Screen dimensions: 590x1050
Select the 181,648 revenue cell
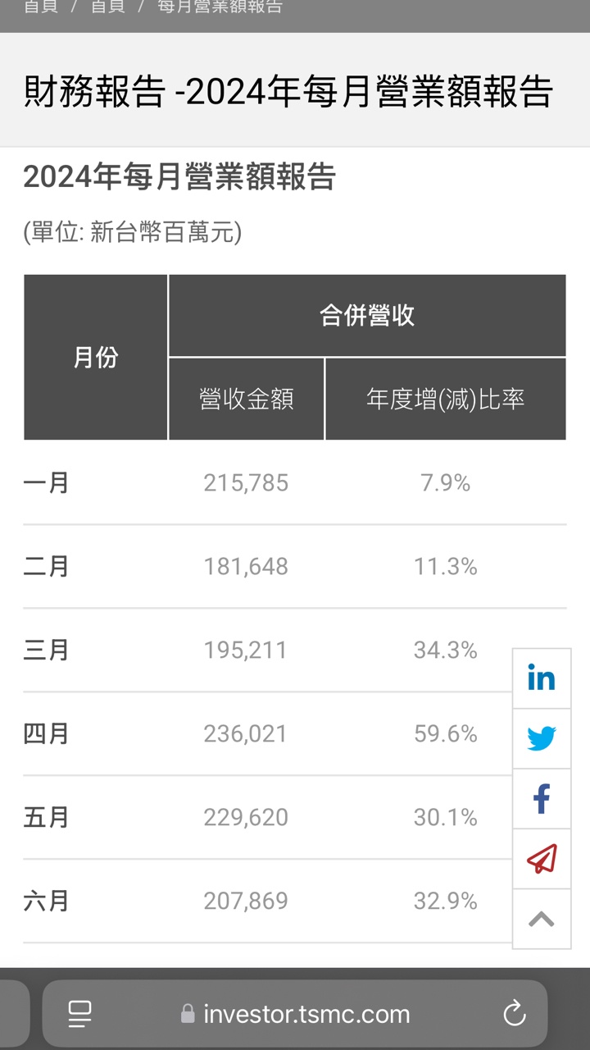click(x=245, y=567)
